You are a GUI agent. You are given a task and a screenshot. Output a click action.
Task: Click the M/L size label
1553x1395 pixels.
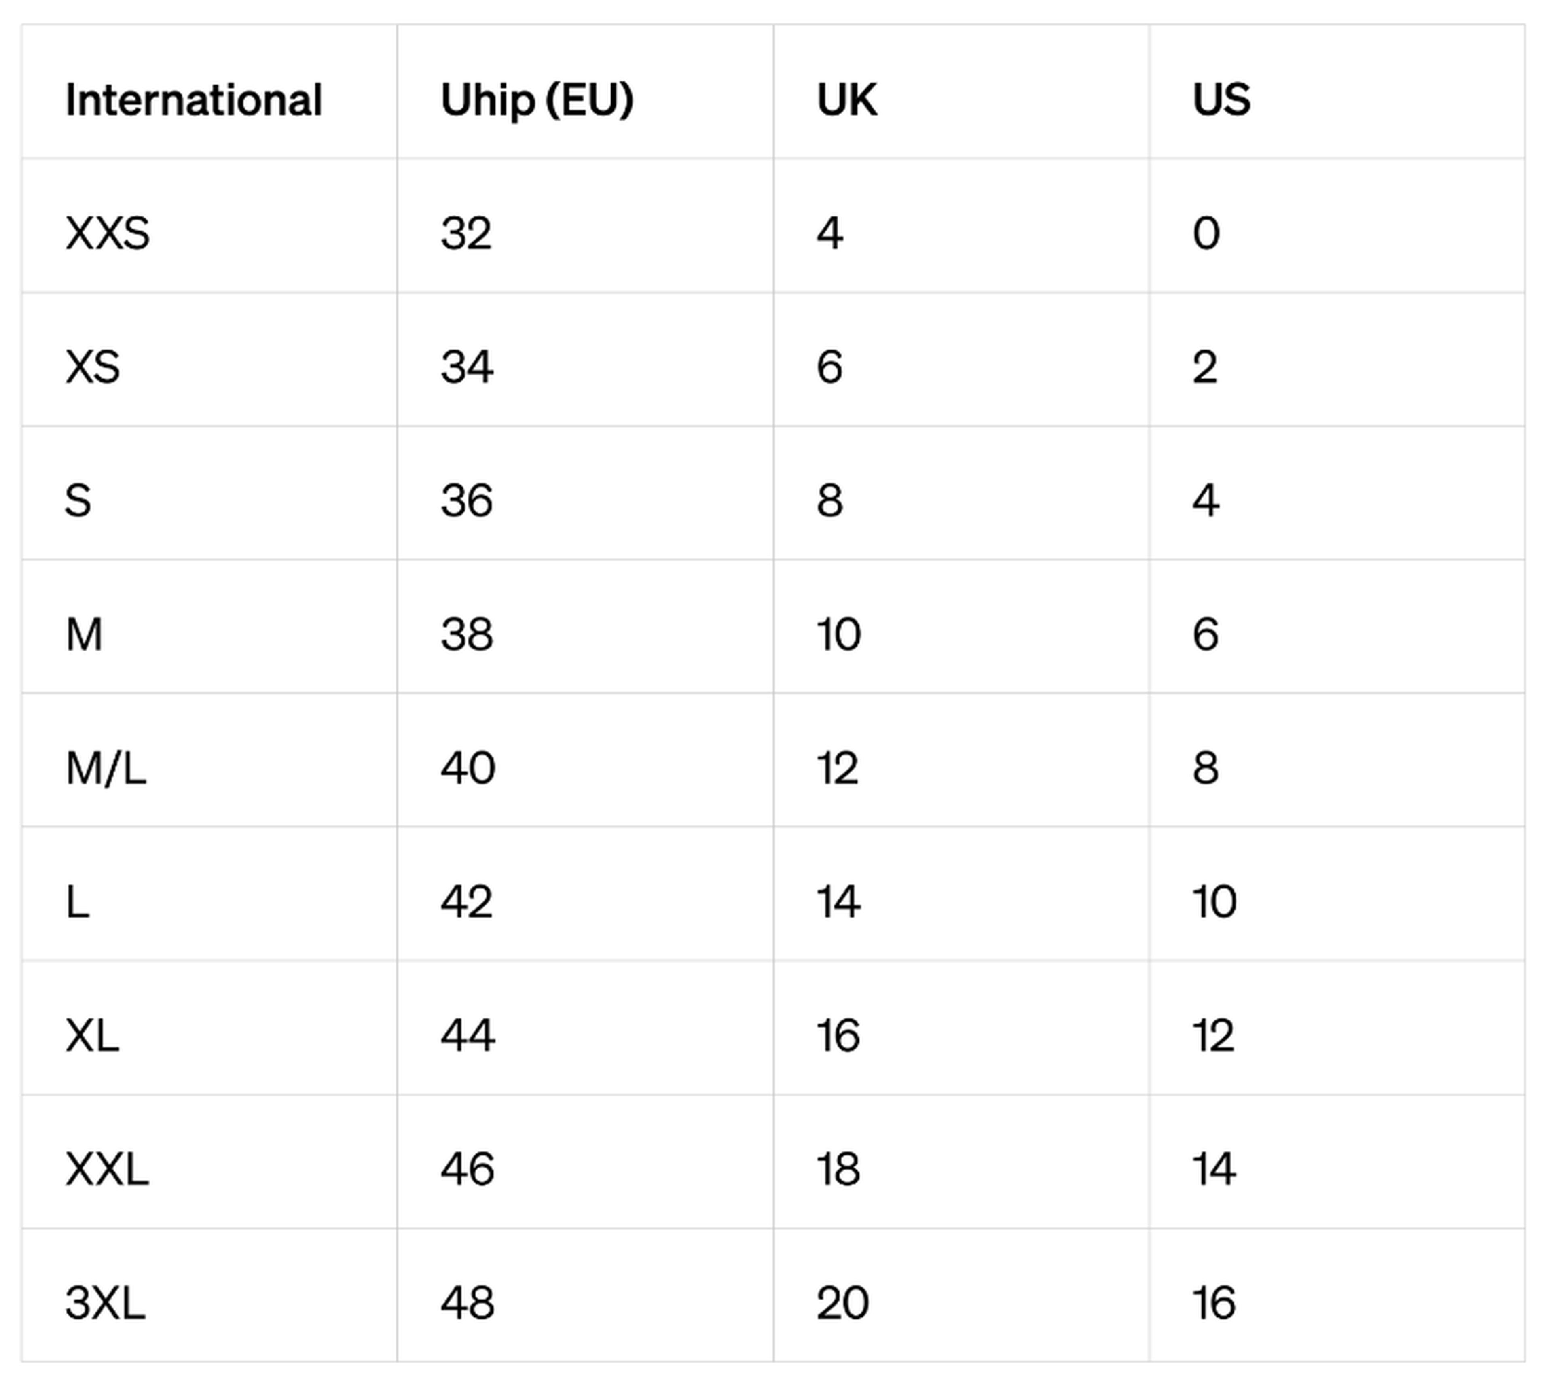pos(106,768)
